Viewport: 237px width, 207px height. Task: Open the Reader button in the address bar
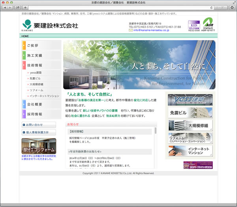(x=220, y=8)
